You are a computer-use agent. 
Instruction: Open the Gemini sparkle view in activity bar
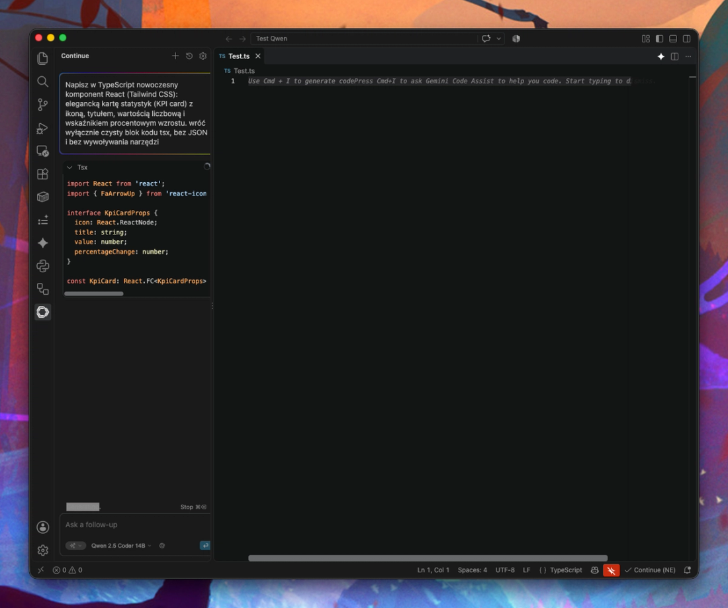[43, 243]
